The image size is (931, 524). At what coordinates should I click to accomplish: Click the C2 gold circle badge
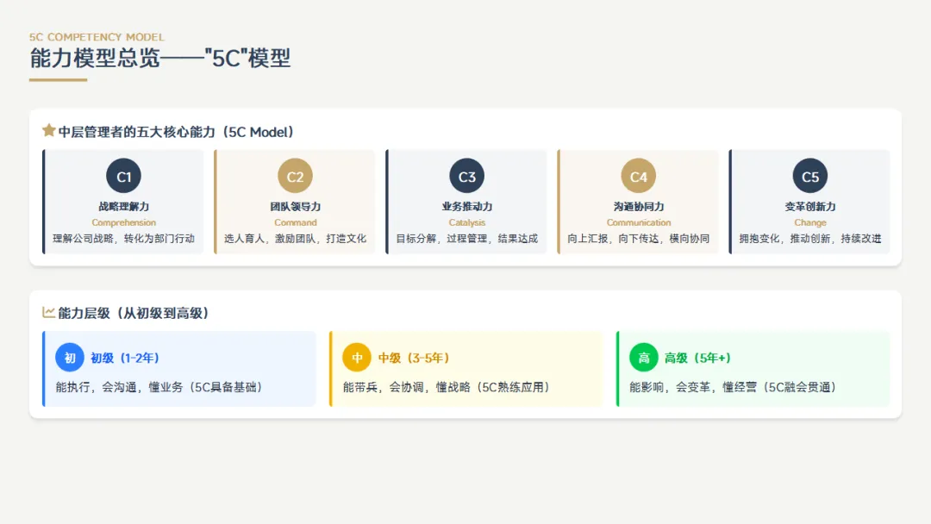295,177
